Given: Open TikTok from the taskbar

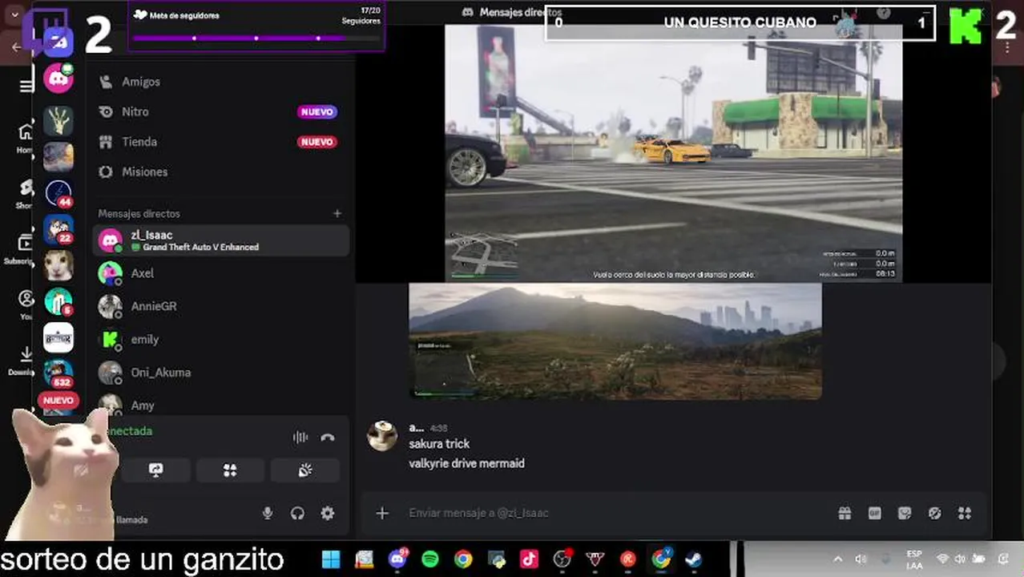Looking at the screenshot, I should tap(529, 559).
